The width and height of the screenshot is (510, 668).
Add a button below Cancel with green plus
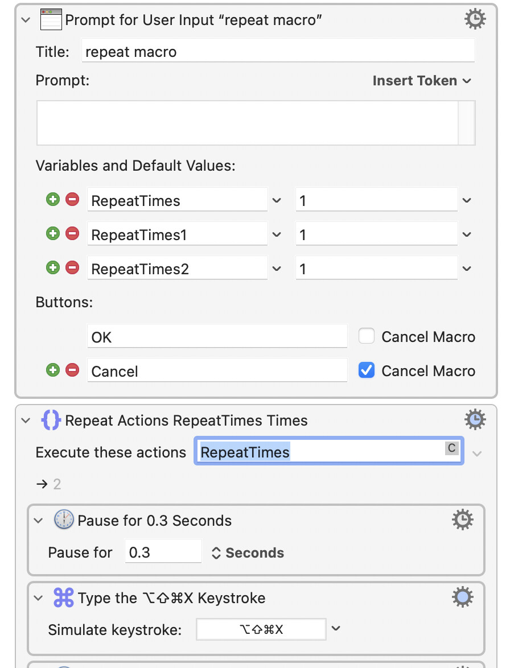tap(53, 370)
